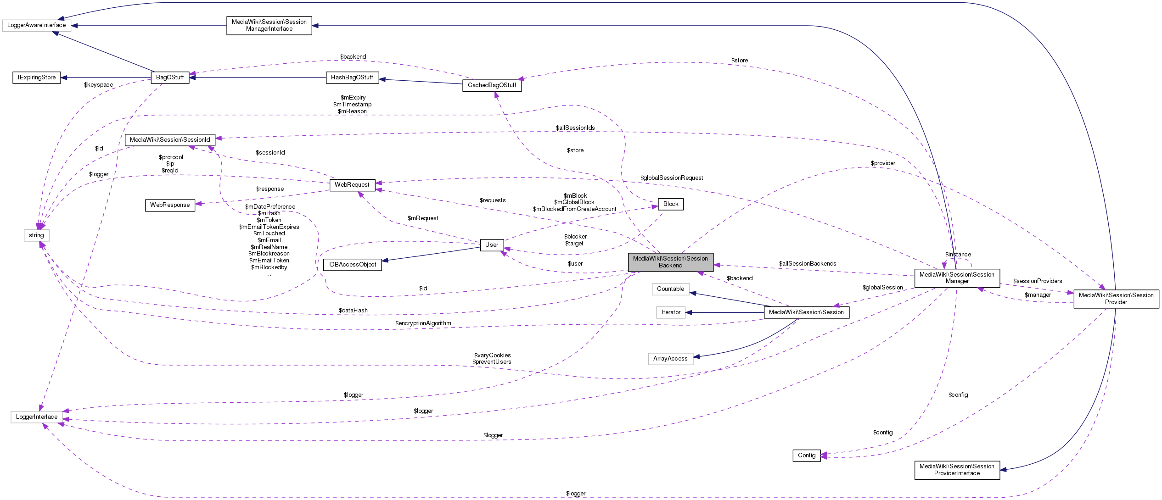Open MediaWiki\Session\SessionId node

170,140
